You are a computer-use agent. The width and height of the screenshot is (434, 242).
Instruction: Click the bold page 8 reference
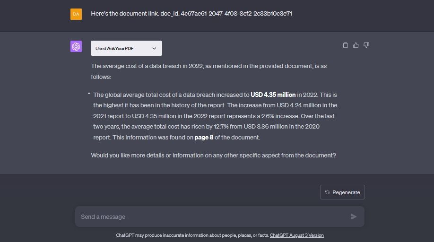pyautogui.click(x=204, y=138)
